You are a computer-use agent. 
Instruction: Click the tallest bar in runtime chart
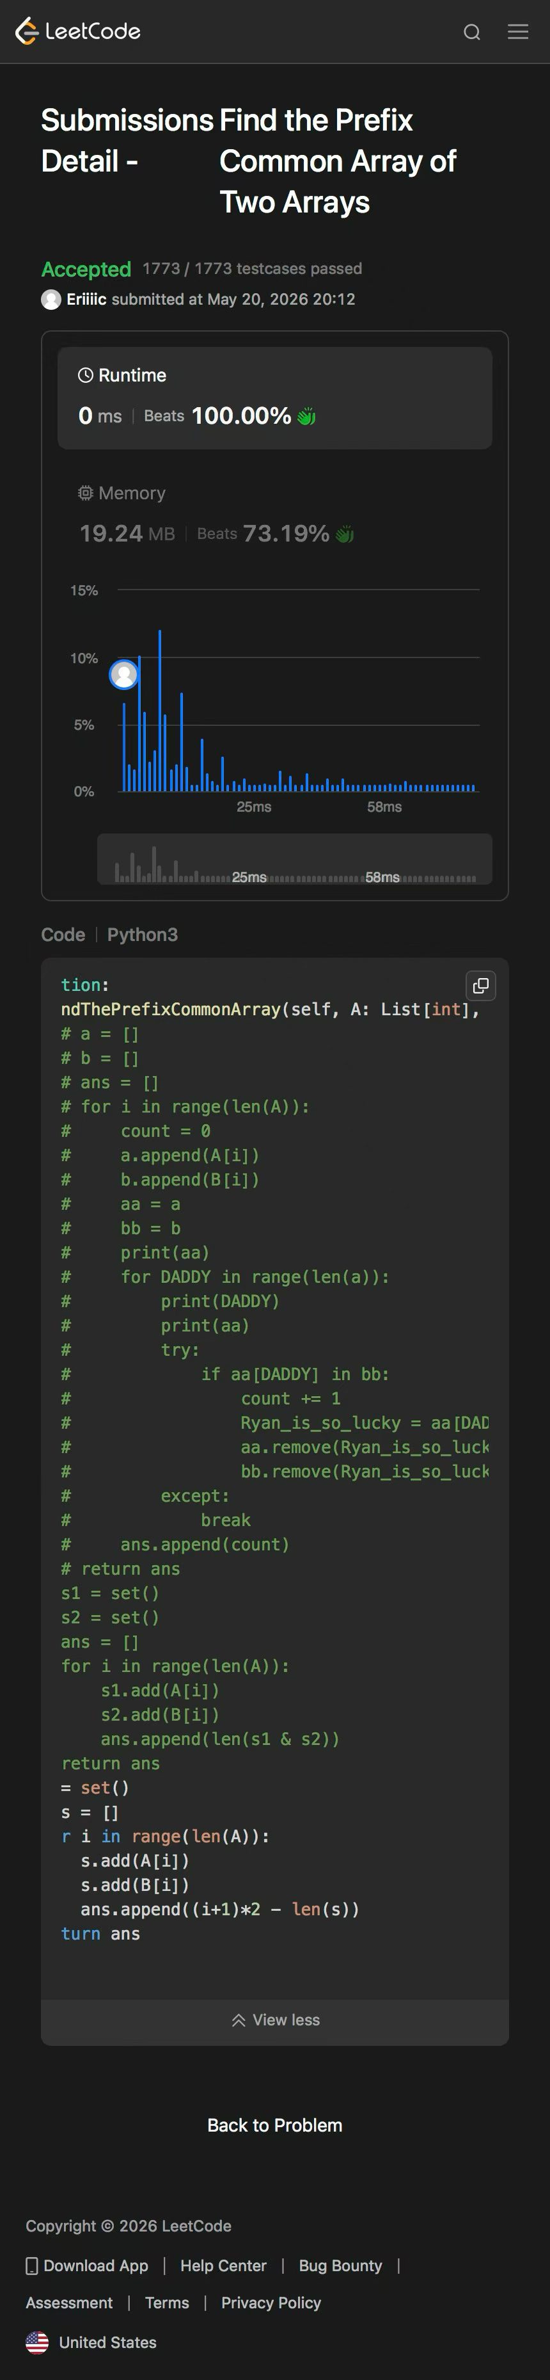[160, 711]
